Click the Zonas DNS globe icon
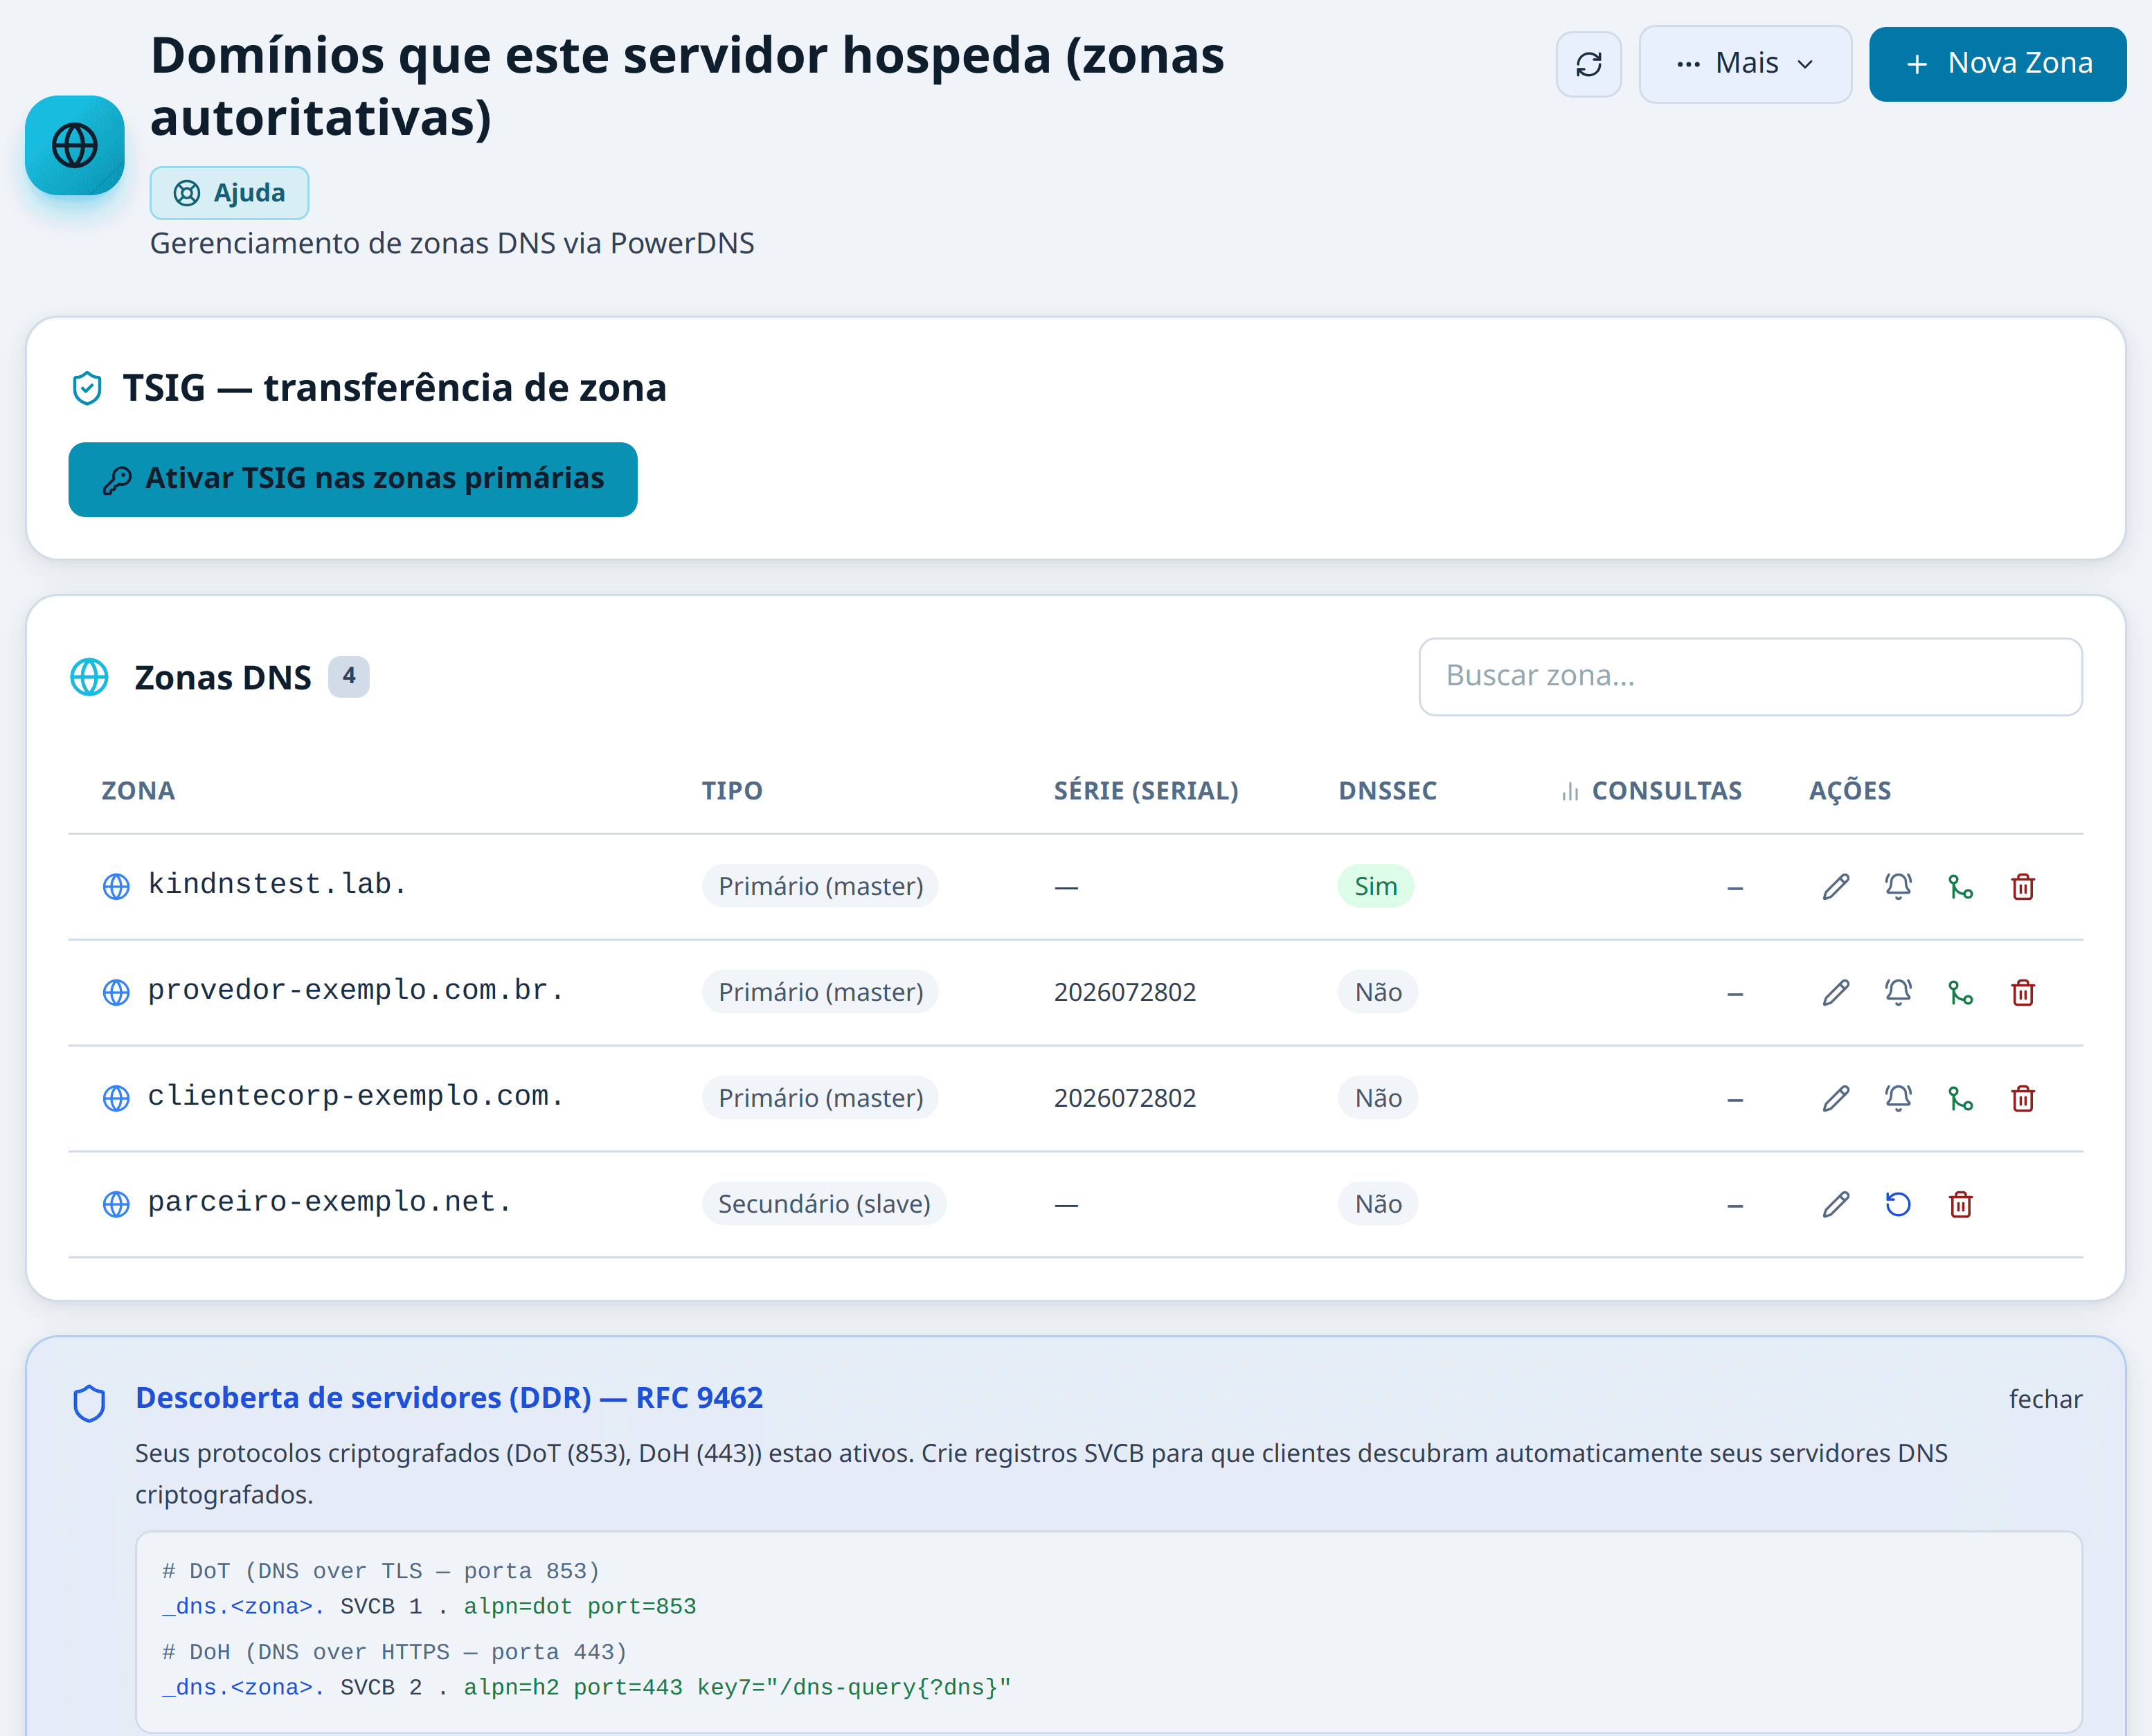This screenshot has height=1736, width=2152. pos(89,677)
